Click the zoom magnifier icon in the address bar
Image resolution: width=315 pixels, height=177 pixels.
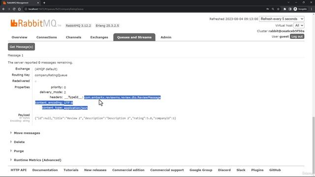(x=273, y=9)
